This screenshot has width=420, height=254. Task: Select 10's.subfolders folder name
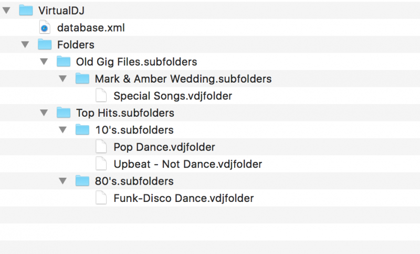click(134, 130)
